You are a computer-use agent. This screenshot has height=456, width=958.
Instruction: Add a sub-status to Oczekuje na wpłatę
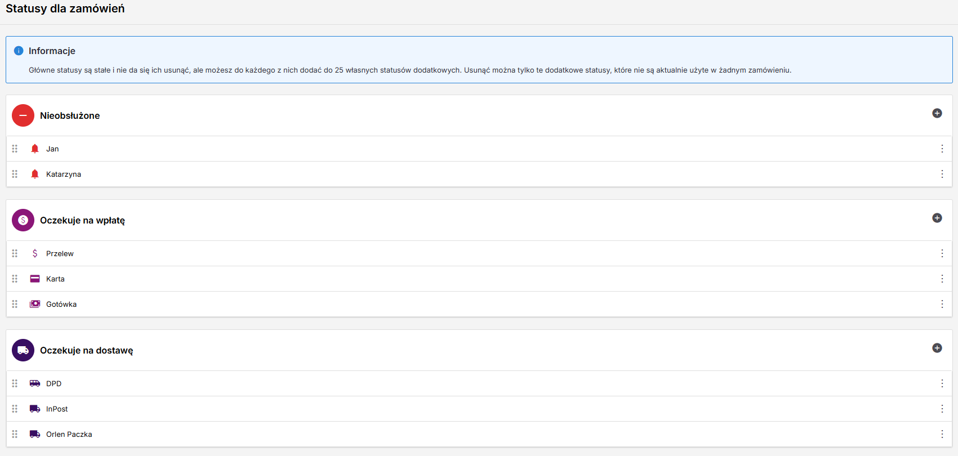coord(937,218)
